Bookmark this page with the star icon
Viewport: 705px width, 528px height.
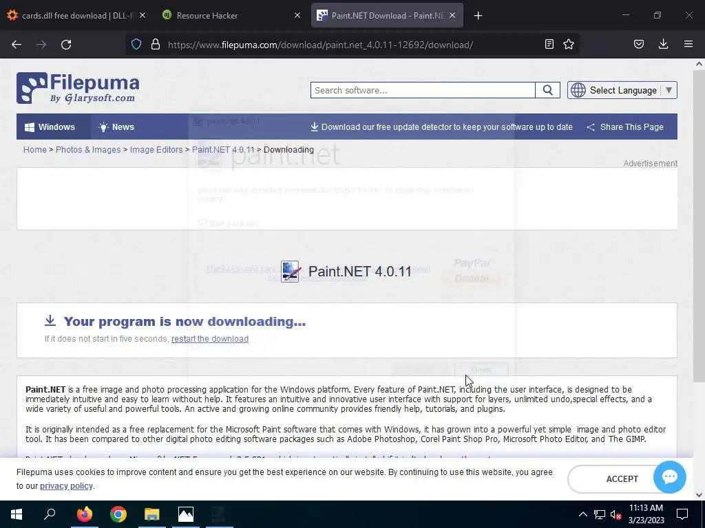(569, 44)
